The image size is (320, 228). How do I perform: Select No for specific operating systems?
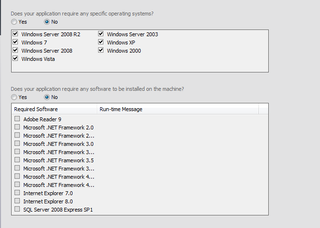click(47, 22)
